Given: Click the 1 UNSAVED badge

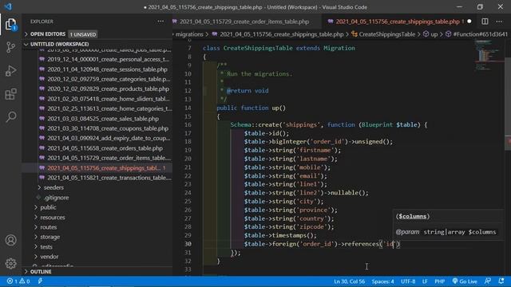Looking at the screenshot, I should [83, 34].
